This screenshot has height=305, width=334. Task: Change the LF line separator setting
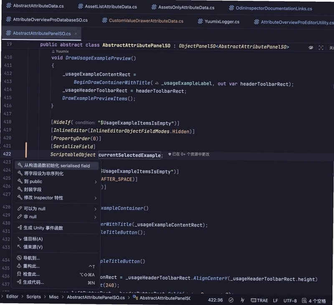tap(276, 300)
